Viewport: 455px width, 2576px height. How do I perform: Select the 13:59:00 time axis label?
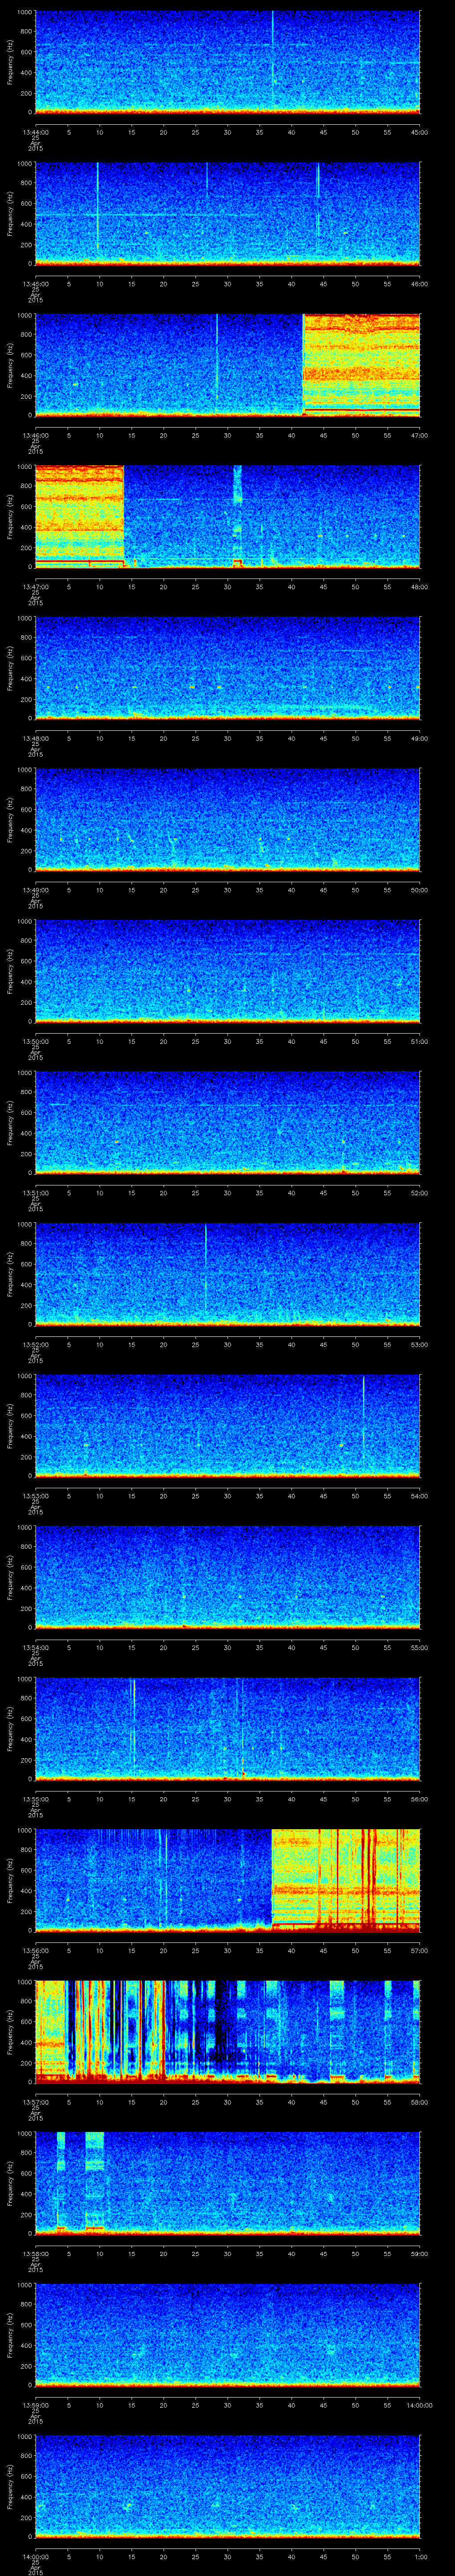tap(35, 2405)
